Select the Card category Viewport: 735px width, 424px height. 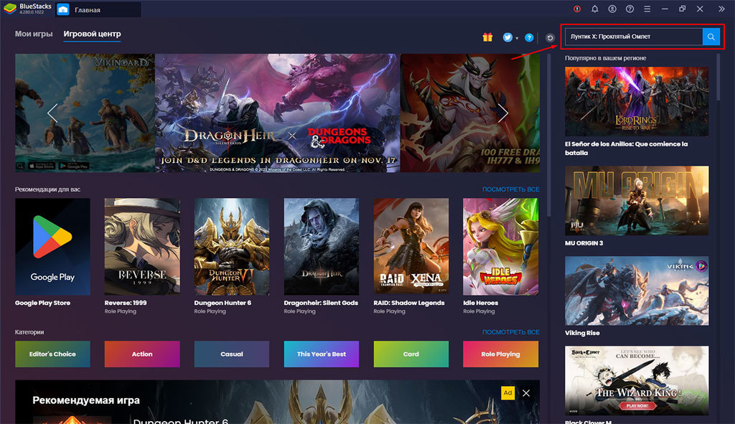tap(411, 354)
